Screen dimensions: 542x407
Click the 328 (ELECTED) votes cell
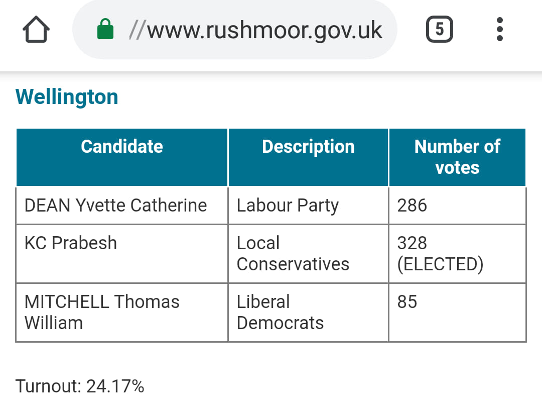pos(440,254)
